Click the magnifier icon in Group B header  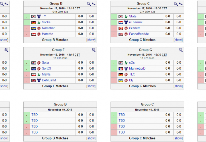click(89, 4)
